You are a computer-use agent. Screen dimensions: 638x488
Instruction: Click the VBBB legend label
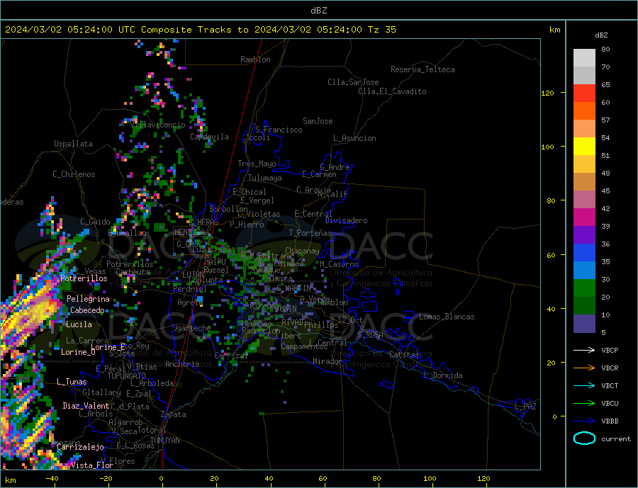pyautogui.click(x=610, y=421)
